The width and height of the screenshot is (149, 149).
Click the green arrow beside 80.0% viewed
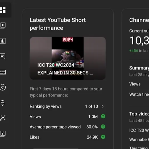coord(103,127)
